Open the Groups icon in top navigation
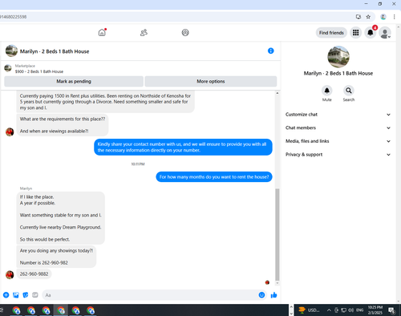This screenshot has width=401, height=316. (x=185, y=33)
